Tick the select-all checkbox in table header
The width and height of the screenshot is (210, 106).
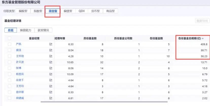[9, 38]
